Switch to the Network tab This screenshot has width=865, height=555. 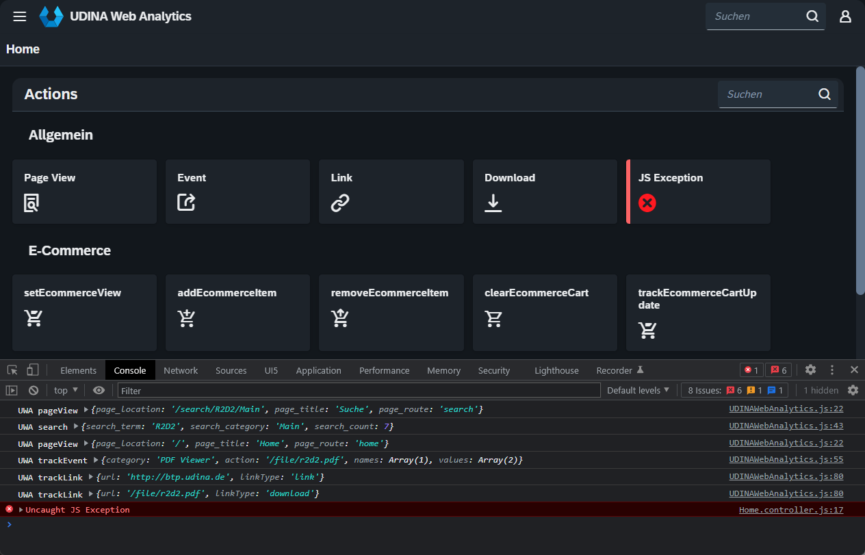181,370
